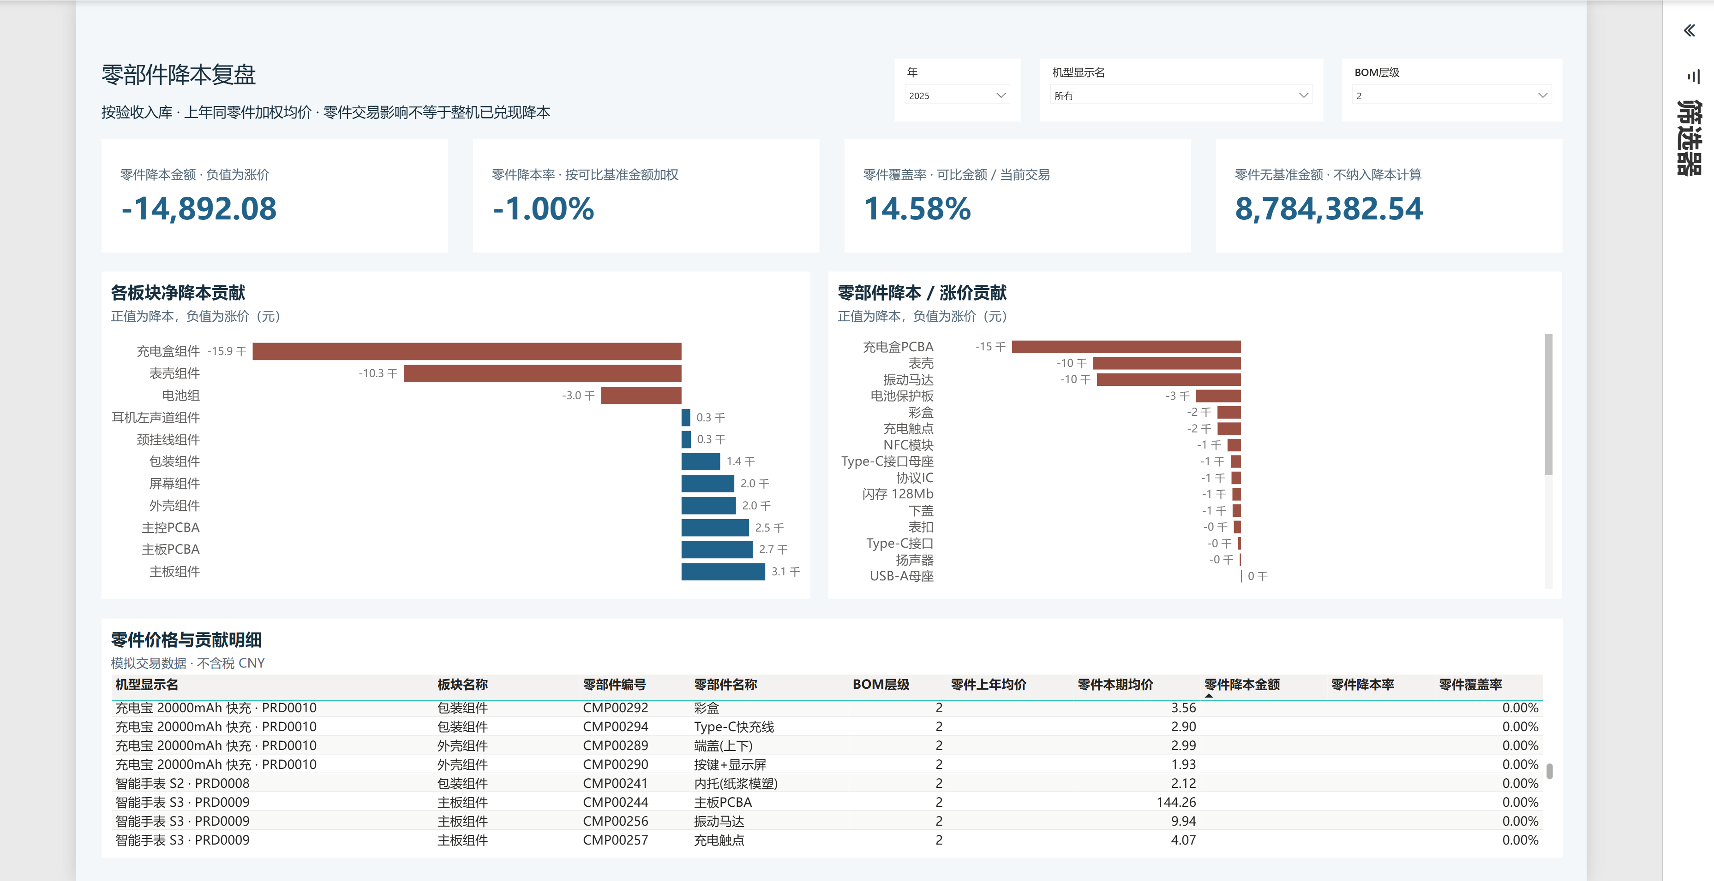This screenshot has height=881, width=1714.
Task: Click the 零件覆盖率 column header
Action: [1470, 684]
